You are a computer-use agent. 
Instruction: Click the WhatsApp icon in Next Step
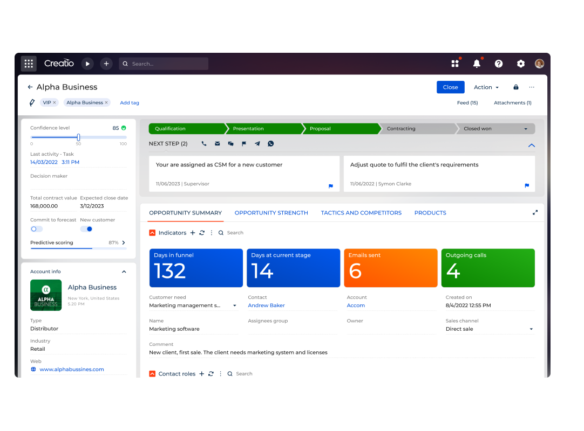click(271, 144)
